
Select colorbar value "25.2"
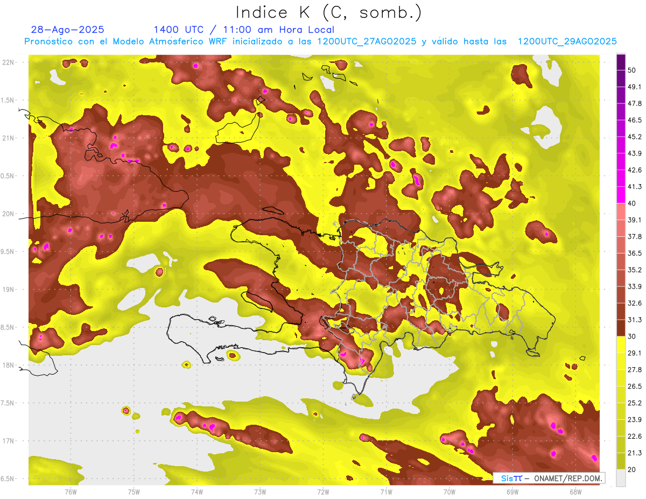point(635,403)
